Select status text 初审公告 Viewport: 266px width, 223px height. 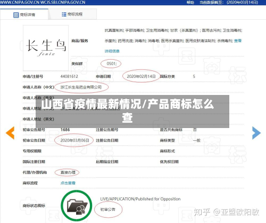[x=108, y=210]
